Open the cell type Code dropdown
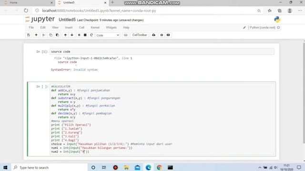305x171 pixels. 108,35
